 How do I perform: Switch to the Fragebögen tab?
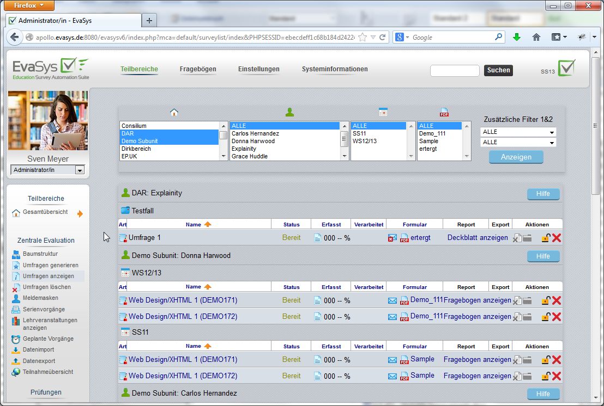point(198,70)
